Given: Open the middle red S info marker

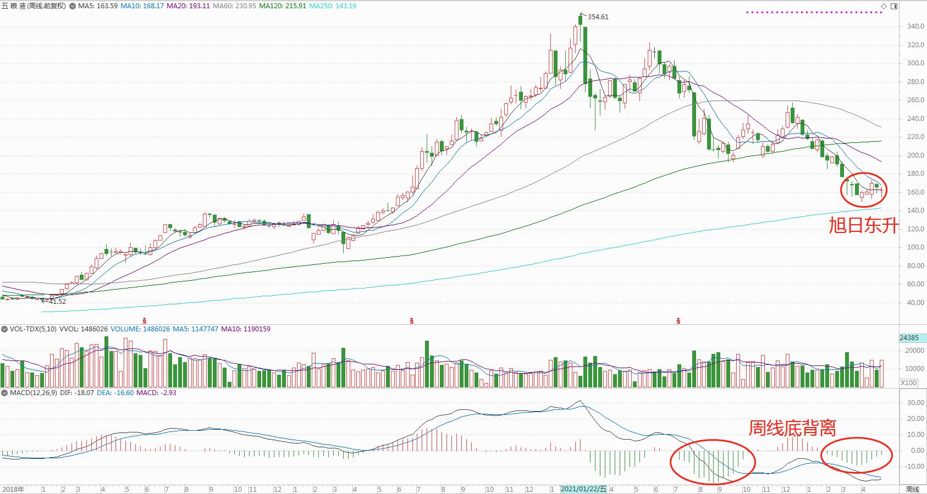Looking at the screenshot, I should pos(411,320).
